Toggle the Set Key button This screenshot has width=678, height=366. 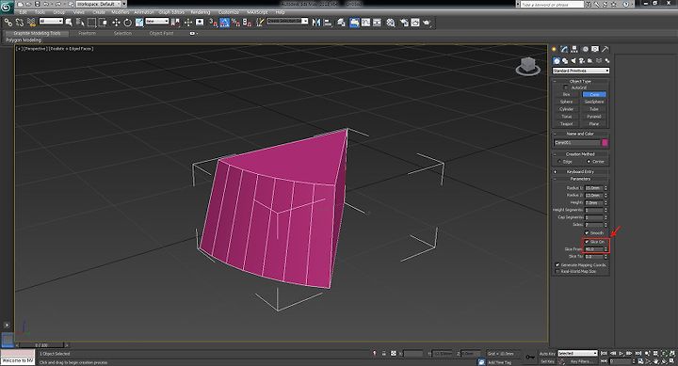(547, 361)
